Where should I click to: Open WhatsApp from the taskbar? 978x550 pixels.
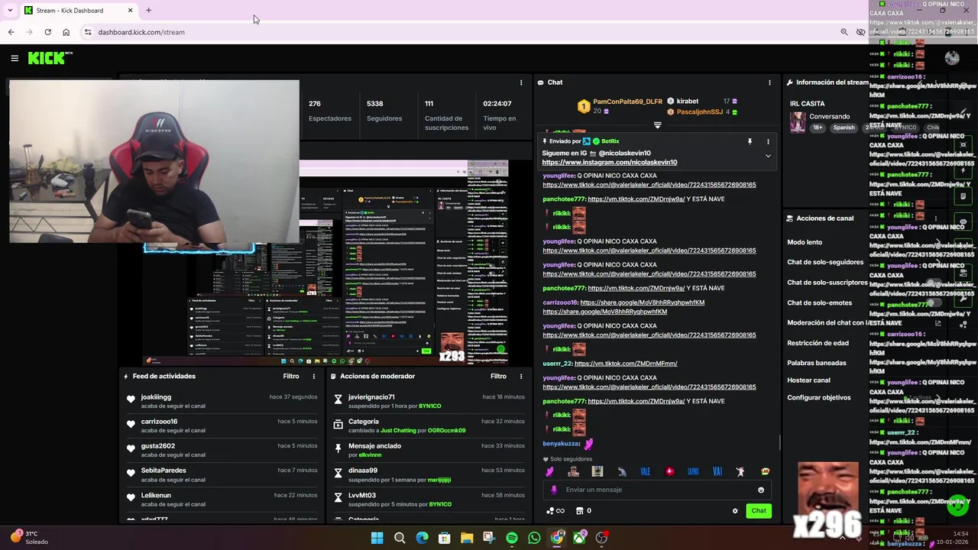(534, 538)
